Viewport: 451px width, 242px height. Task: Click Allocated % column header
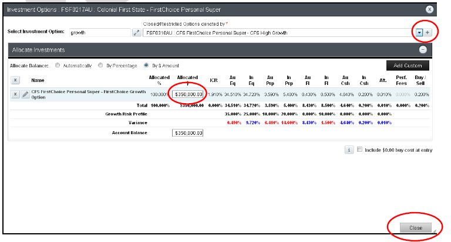159,80
